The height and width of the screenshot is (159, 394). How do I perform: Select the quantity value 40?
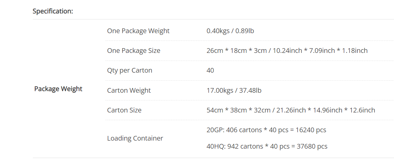tap(210, 70)
